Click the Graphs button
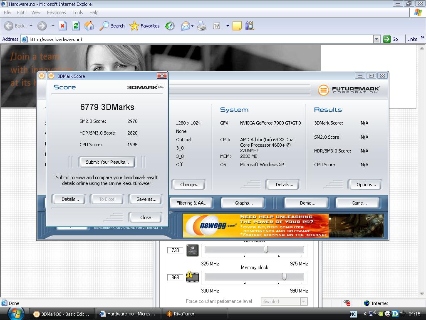 (x=243, y=203)
